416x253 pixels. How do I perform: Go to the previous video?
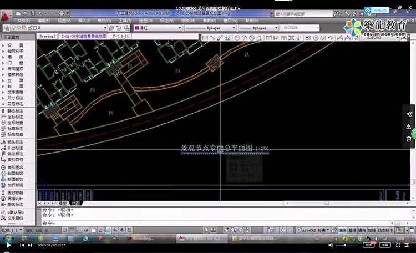22,245
